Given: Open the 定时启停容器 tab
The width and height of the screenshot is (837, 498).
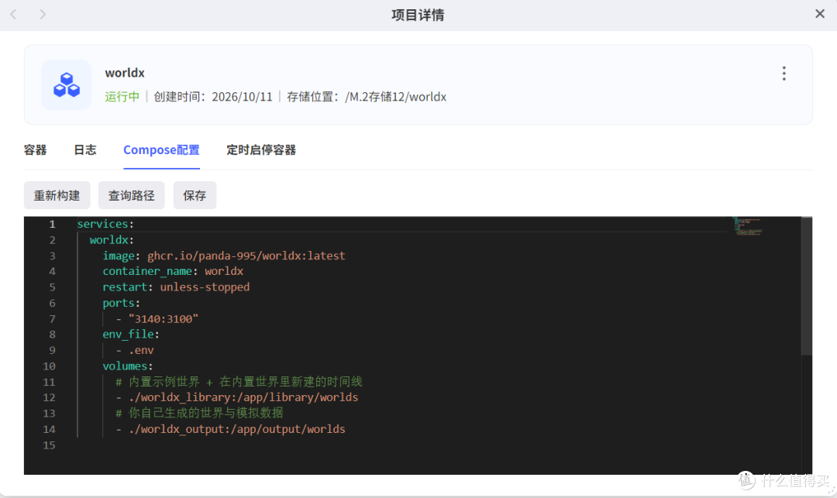Looking at the screenshot, I should (x=261, y=149).
